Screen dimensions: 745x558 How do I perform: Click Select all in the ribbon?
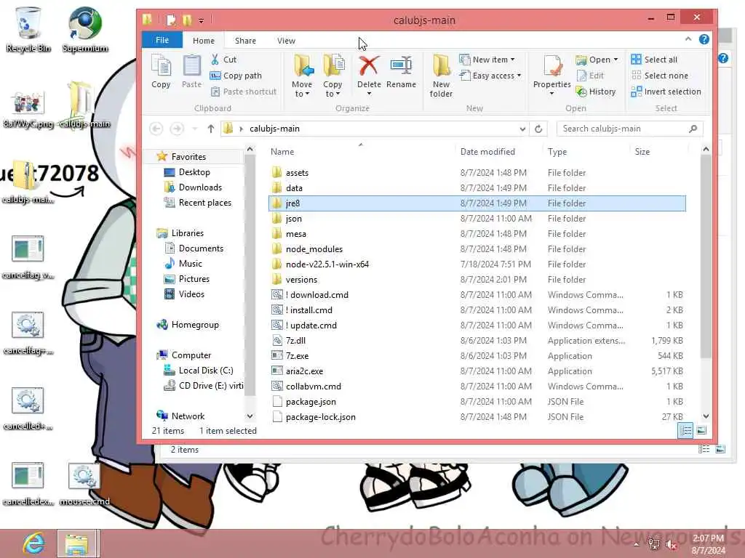pyautogui.click(x=654, y=60)
